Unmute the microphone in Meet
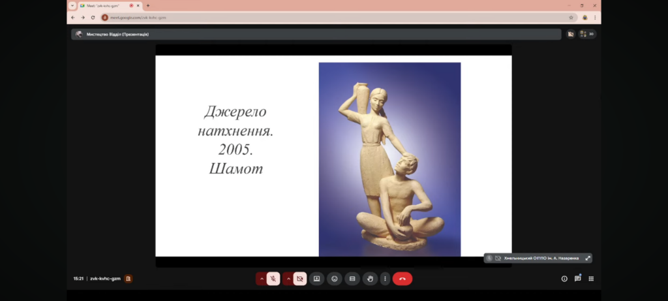 pyautogui.click(x=273, y=279)
